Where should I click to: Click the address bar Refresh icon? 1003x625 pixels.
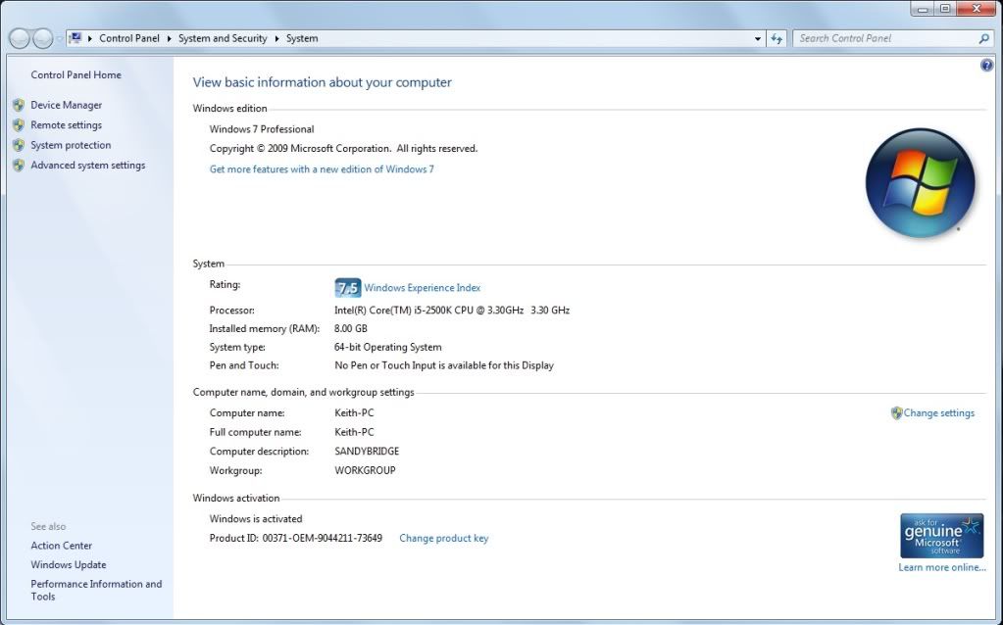click(x=777, y=38)
